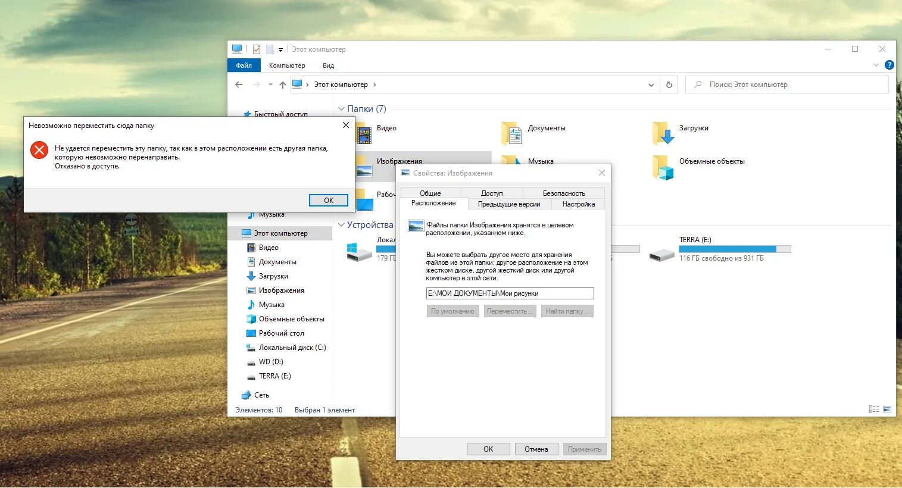Viewport: 902px width, 488px height.
Task: Select the local disk Windows drive icon
Action: coord(360,252)
